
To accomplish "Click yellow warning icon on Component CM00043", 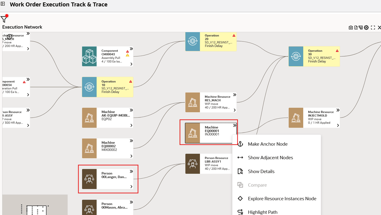I will [x=128, y=55].
